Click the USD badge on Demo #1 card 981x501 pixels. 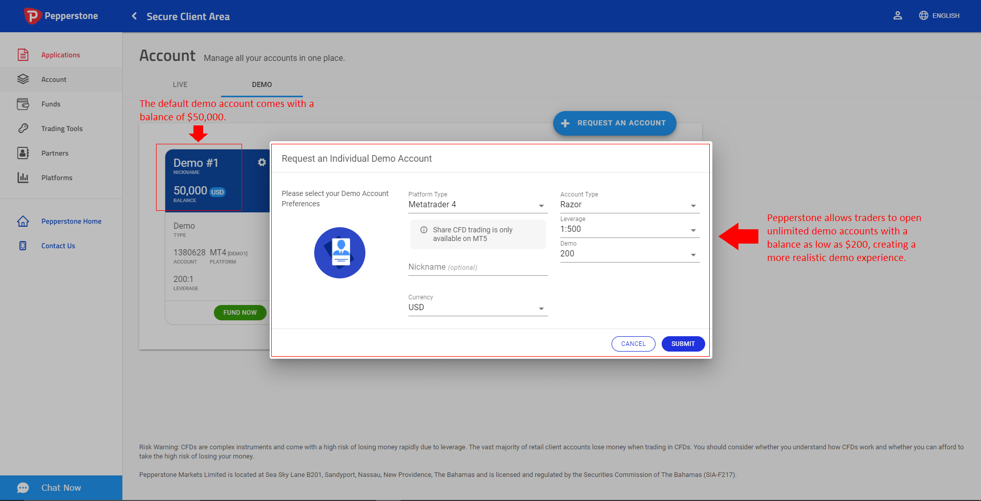tap(217, 192)
